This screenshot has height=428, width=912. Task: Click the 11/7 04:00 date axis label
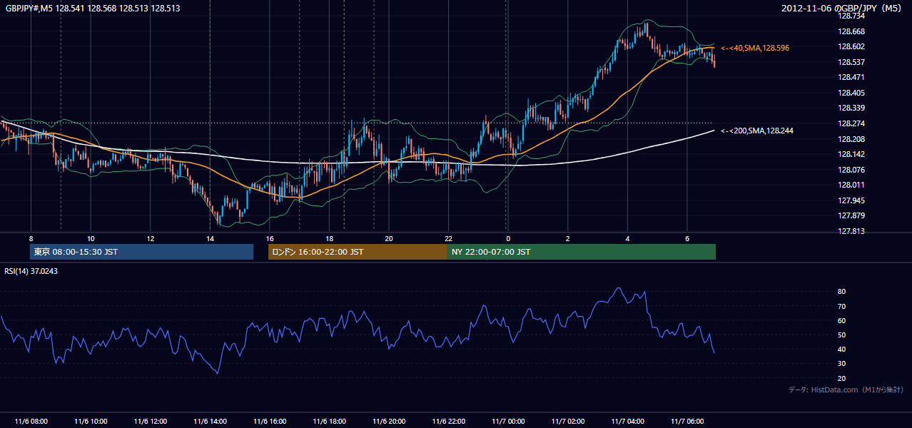click(x=627, y=422)
